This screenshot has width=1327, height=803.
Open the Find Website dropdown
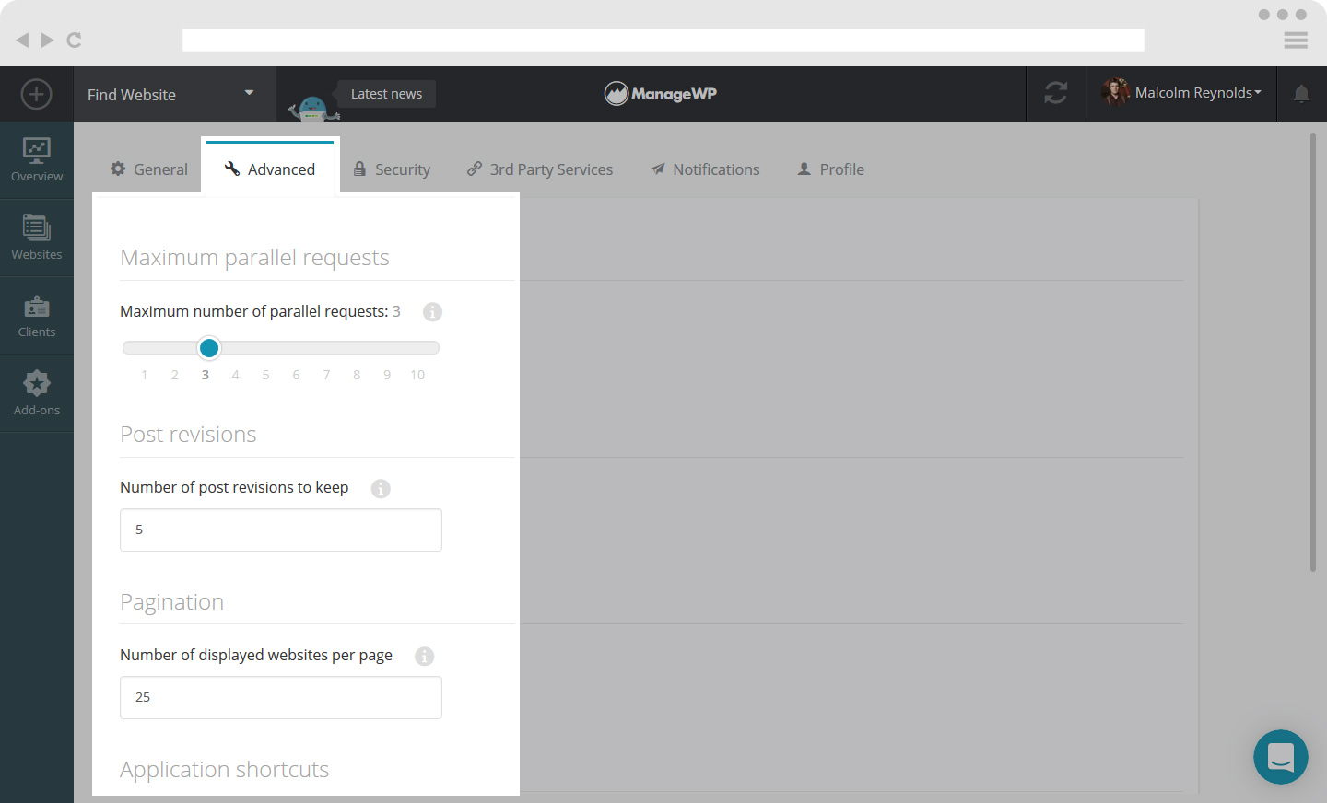pos(174,94)
